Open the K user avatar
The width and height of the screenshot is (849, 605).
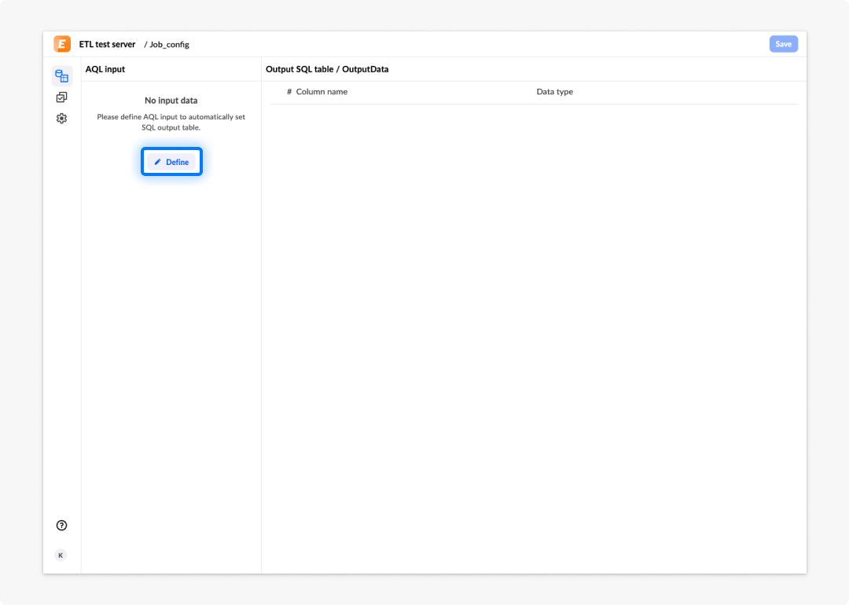61,555
